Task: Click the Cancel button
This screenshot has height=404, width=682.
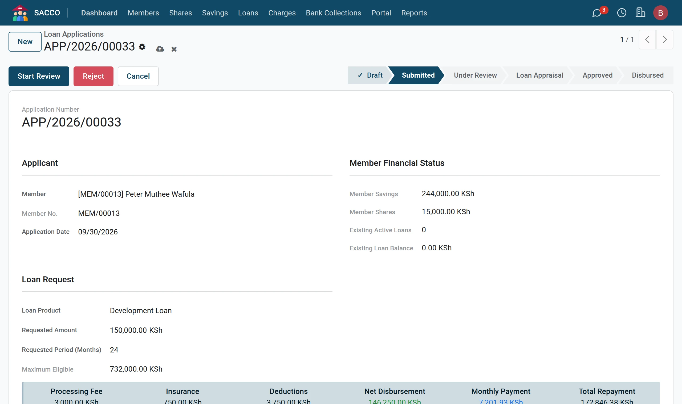Action: pos(138,76)
